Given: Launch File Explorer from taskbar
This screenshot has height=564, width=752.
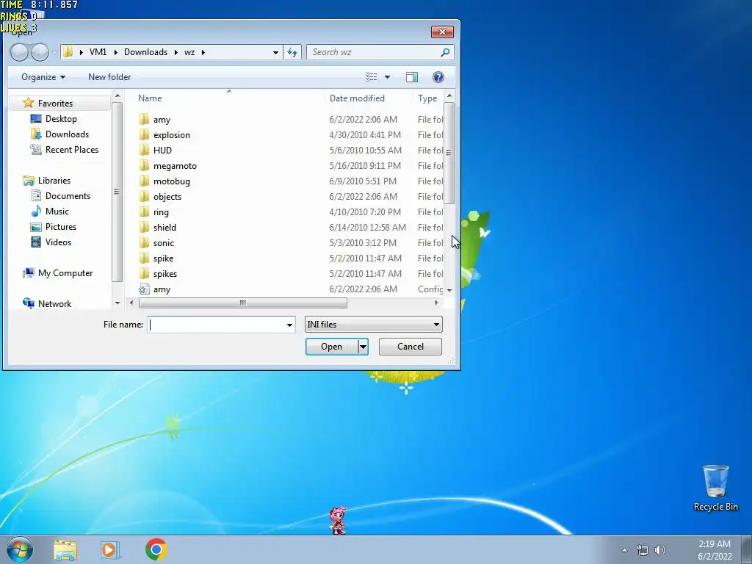Looking at the screenshot, I should (65, 549).
